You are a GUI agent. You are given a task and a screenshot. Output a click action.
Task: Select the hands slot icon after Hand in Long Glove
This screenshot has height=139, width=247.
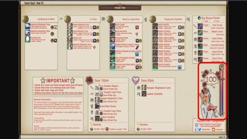coord(145,19)
